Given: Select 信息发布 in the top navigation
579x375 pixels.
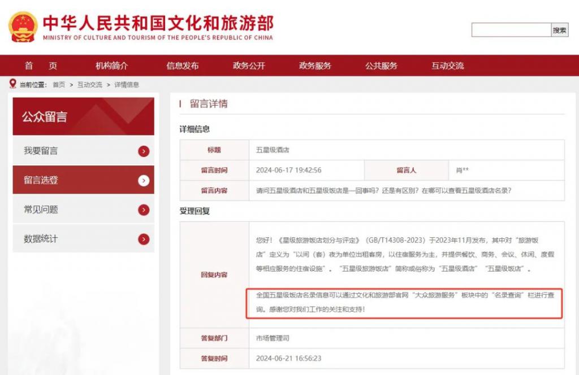Looking at the screenshot, I should click(183, 66).
